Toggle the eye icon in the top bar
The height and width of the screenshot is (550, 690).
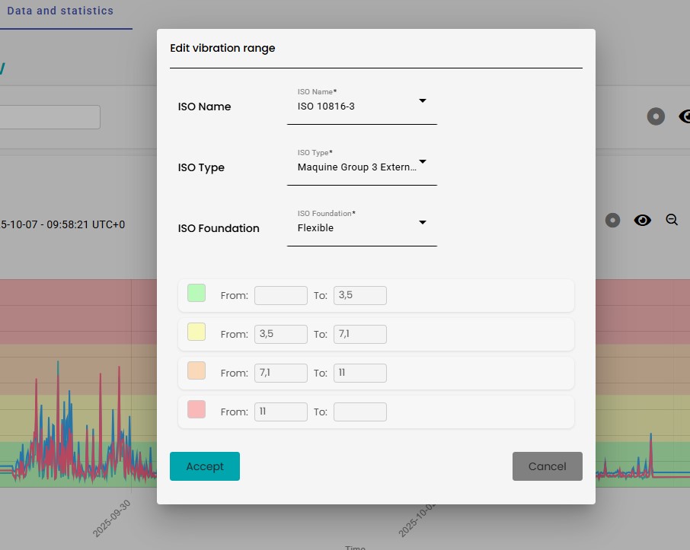pyautogui.click(x=685, y=116)
